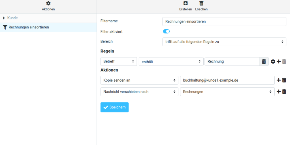Add action after Kopie senden an row
This screenshot has width=290, height=145.
pos(279,80)
